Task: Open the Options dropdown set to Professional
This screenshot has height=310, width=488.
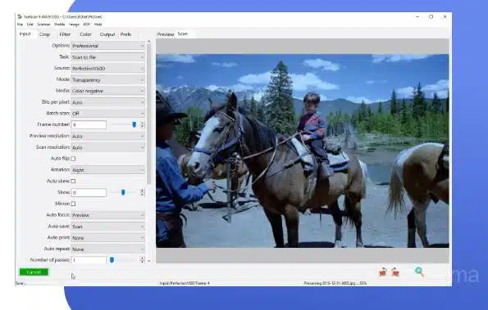Action: coord(107,46)
